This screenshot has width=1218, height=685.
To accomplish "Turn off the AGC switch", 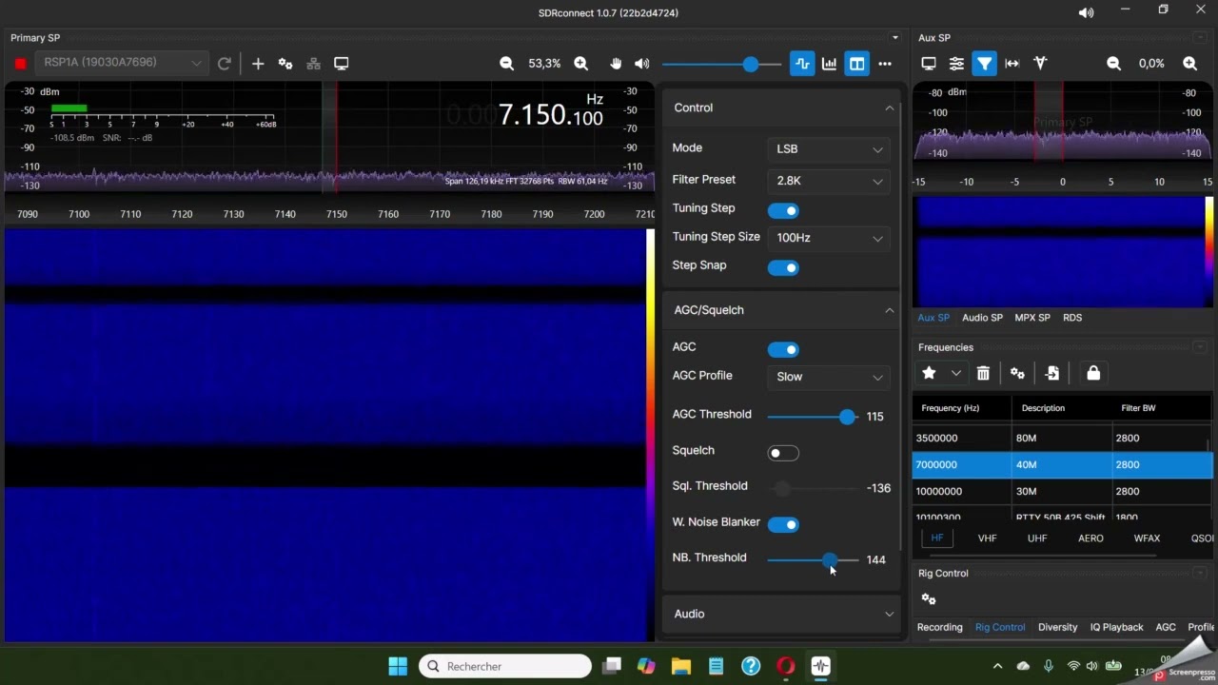I will pyautogui.click(x=783, y=349).
